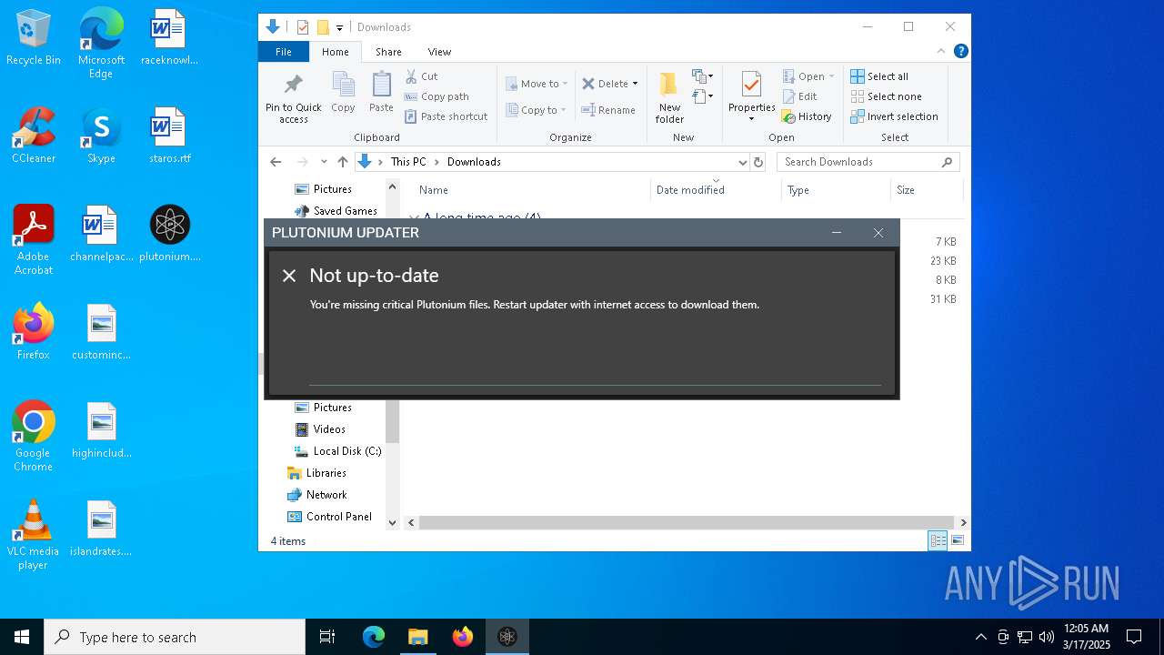The image size is (1164, 655).
Task: Open Quick Access Toolbar customize dropdown
Action: [339, 28]
